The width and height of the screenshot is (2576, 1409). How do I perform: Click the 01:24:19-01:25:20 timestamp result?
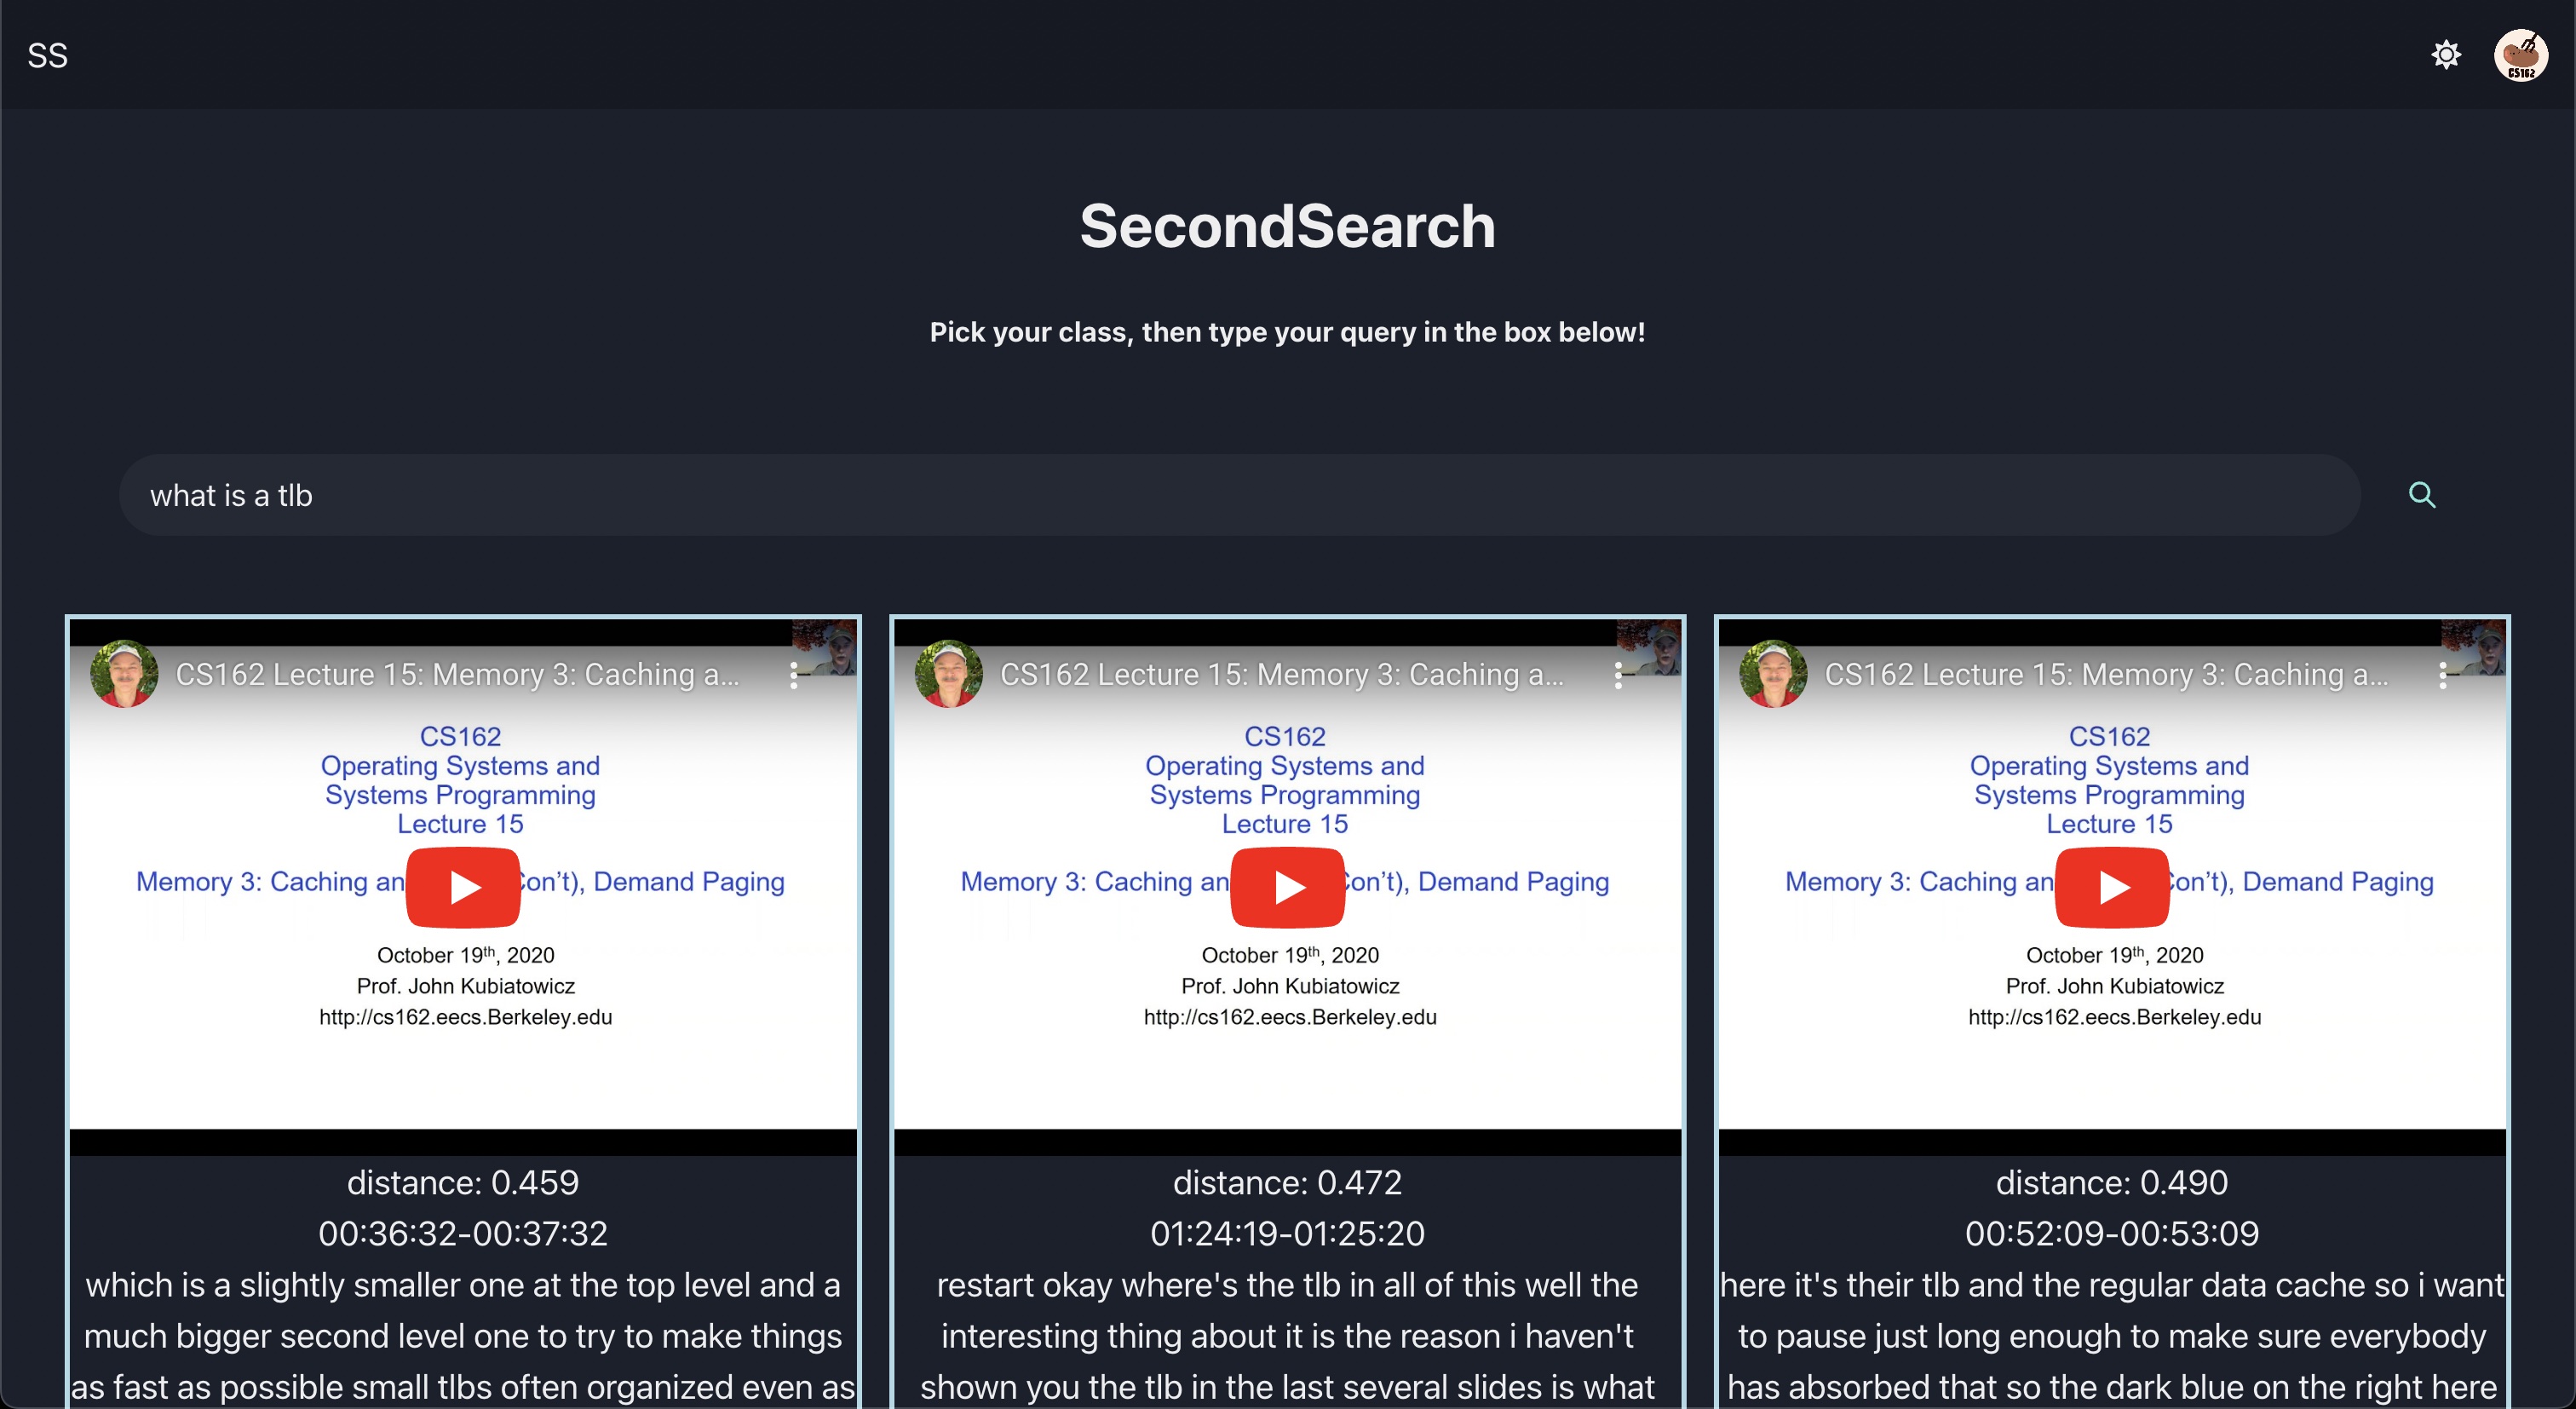(1287, 1233)
